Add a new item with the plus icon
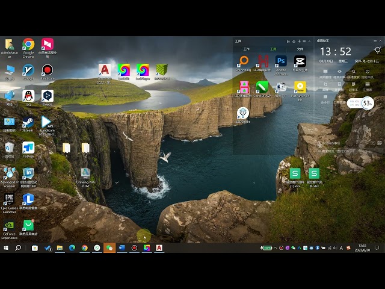Image resolution: width=385 pixels, height=289 pixels. (299, 42)
